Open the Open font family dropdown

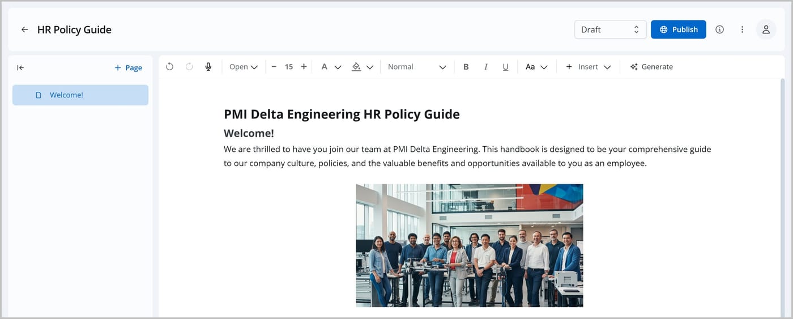pos(244,67)
